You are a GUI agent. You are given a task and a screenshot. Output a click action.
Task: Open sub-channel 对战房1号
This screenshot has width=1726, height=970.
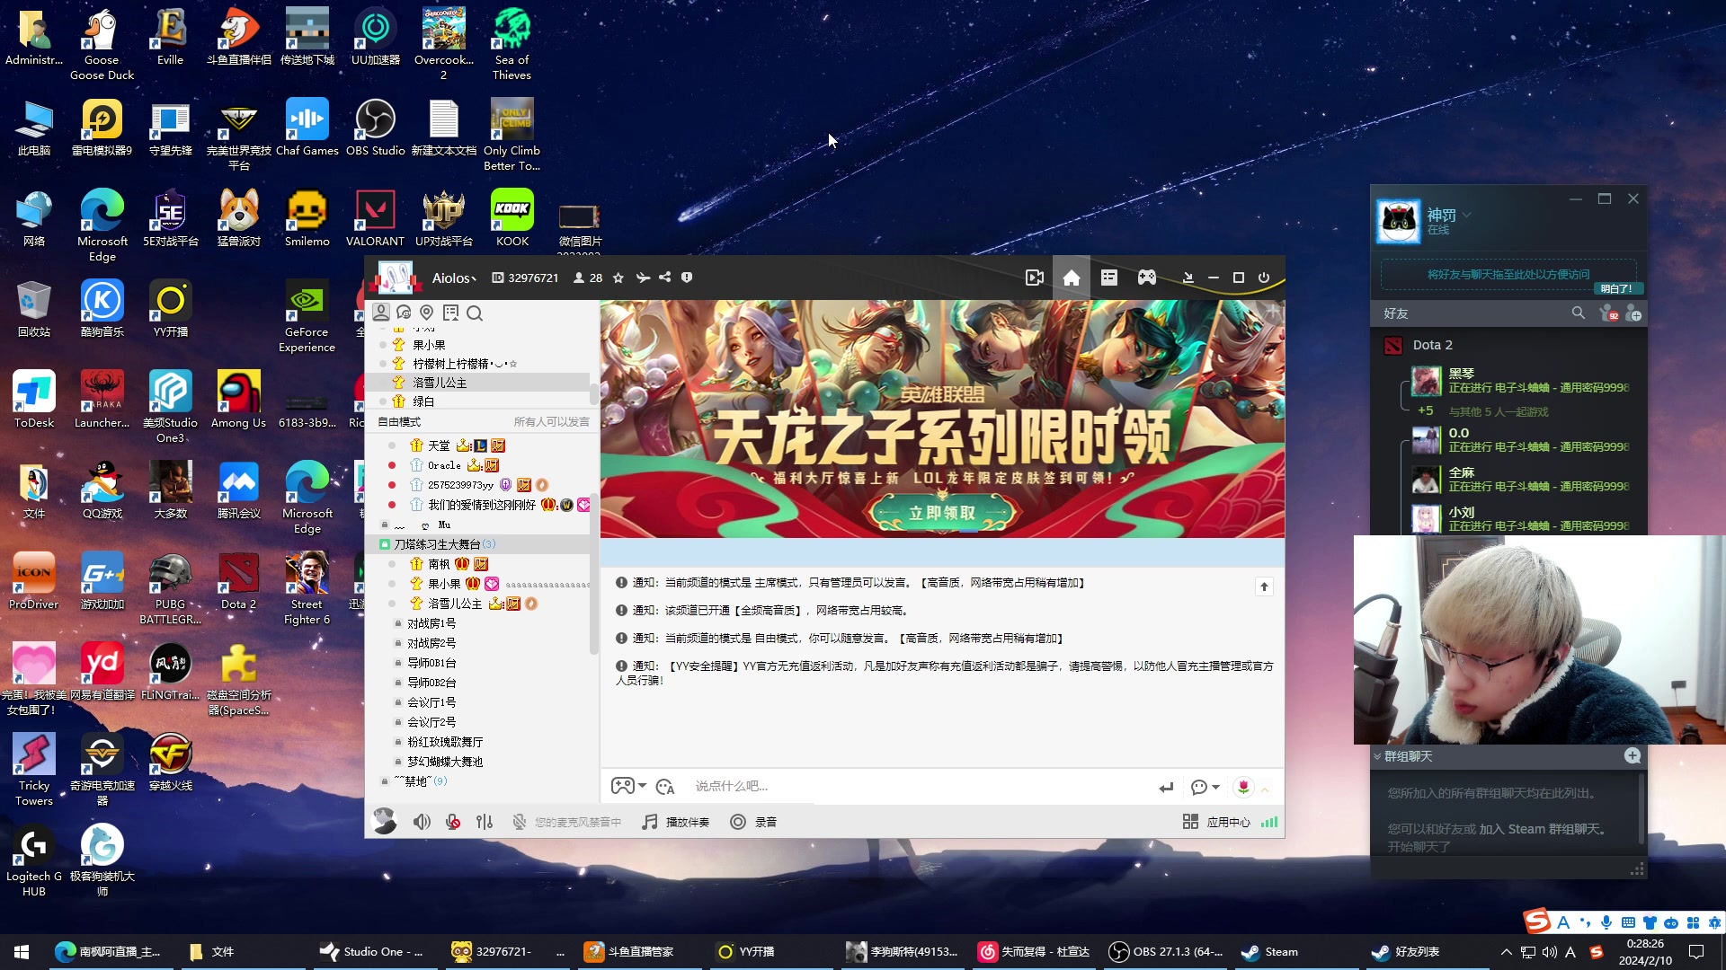tap(431, 623)
